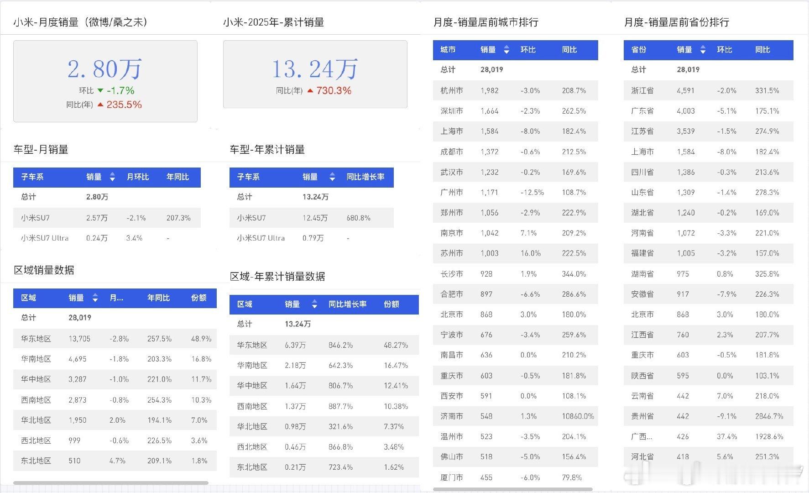The height and width of the screenshot is (493, 809).
Task: Click the 省份 column header
Action: click(x=639, y=50)
